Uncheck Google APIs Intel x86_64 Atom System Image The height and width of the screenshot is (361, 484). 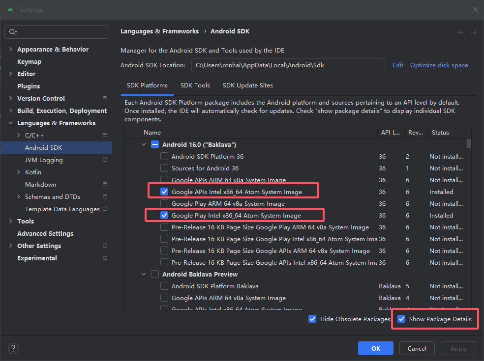(164, 192)
